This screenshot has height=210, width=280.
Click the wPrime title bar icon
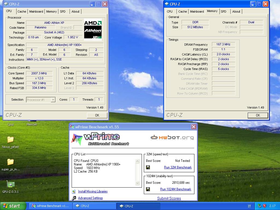(72, 127)
